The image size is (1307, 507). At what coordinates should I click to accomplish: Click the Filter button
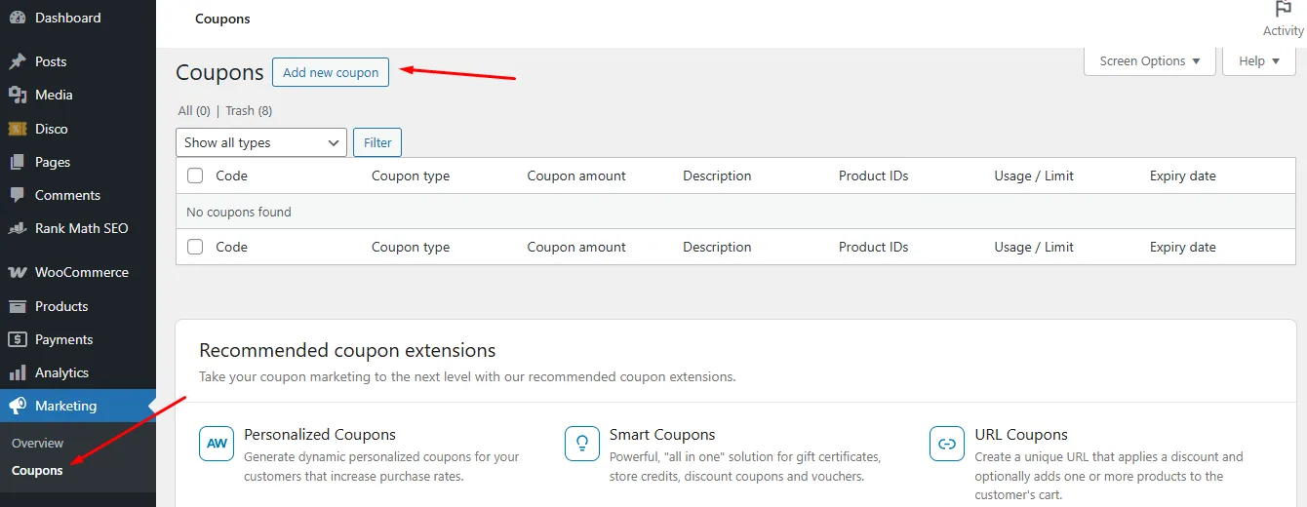377,142
